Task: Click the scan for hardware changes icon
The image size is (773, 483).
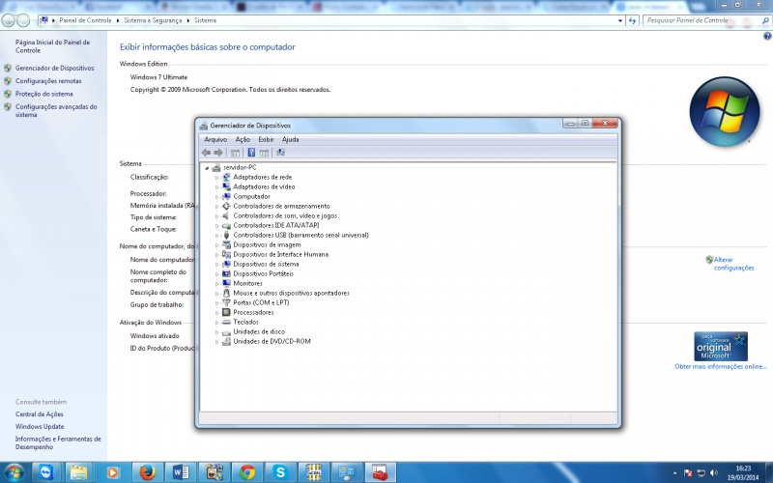Action: click(x=280, y=153)
